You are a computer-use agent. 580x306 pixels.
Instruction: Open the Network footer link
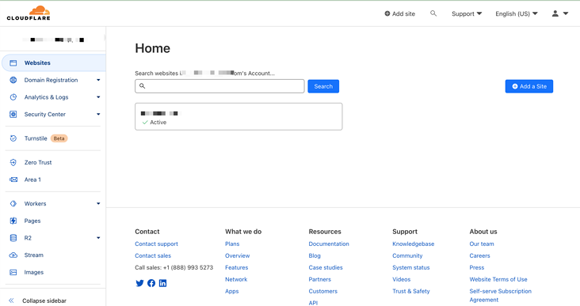pos(236,279)
